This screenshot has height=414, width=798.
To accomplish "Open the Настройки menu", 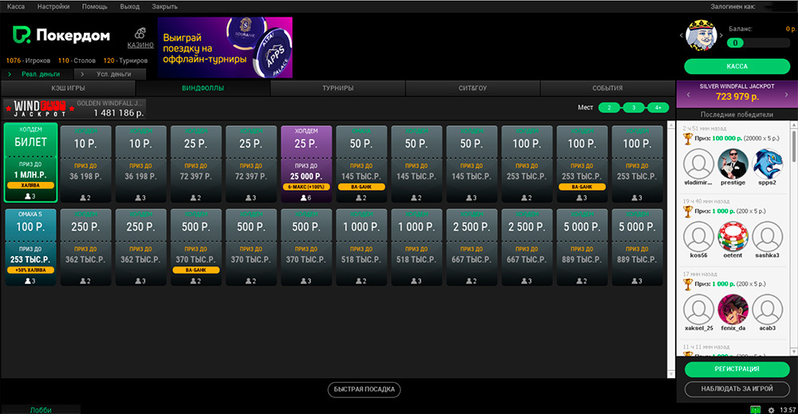I will 53,6.
